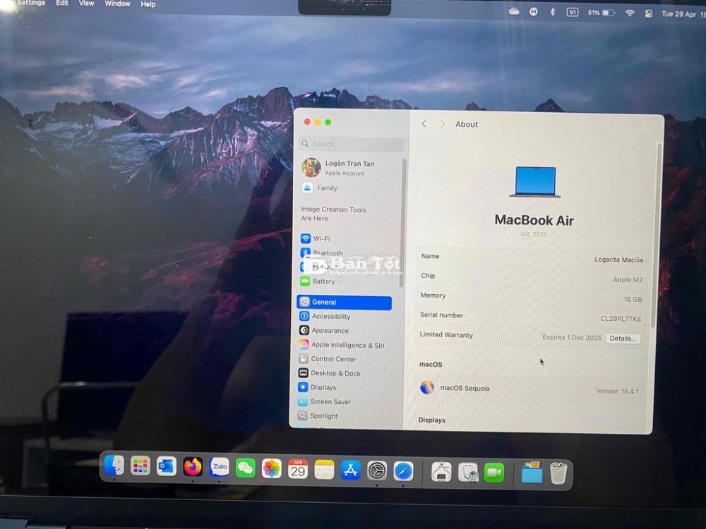Image resolution: width=706 pixels, height=529 pixels.
Task: Click System Settings icon in Dock
Action: (377, 471)
